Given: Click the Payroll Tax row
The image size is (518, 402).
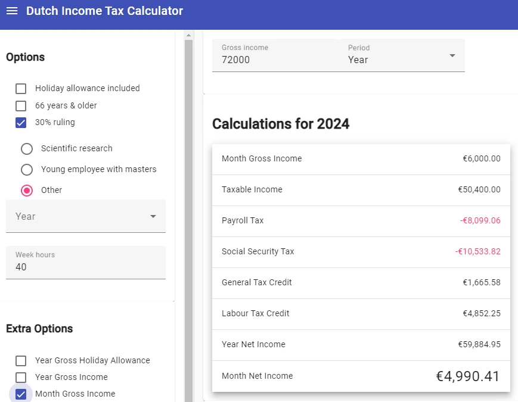Looking at the screenshot, I should [x=361, y=221].
